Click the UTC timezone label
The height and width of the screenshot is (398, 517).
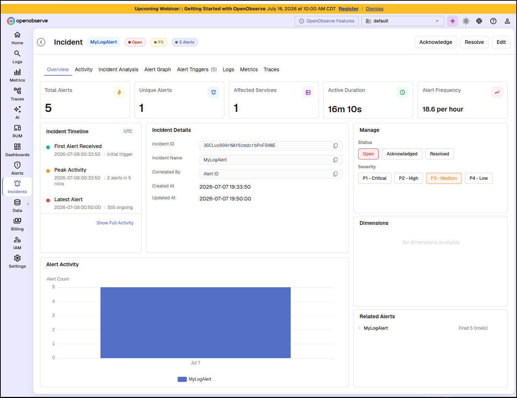coord(128,131)
